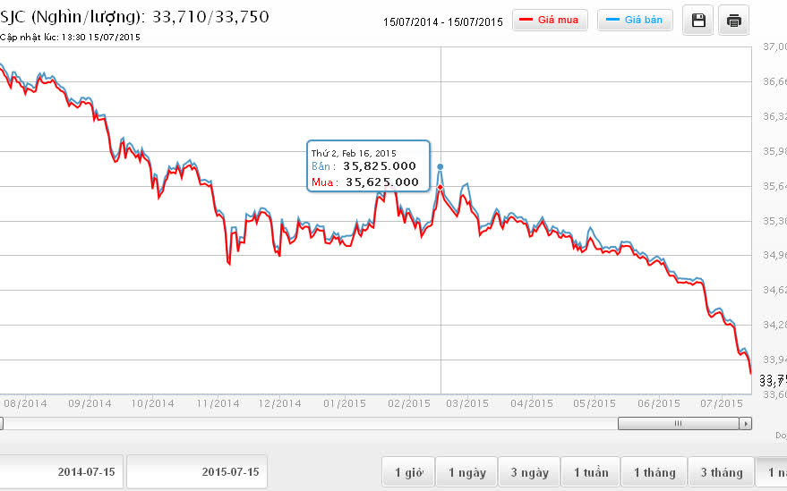Click the 04/2015 x-axis label
787x491 pixels.
[532, 403]
